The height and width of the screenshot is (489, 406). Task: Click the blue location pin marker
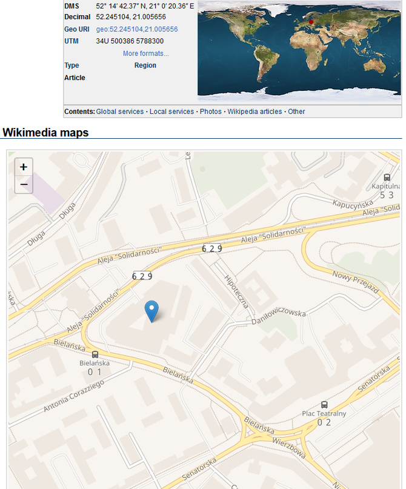pyautogui.click(x=151, y=311)
